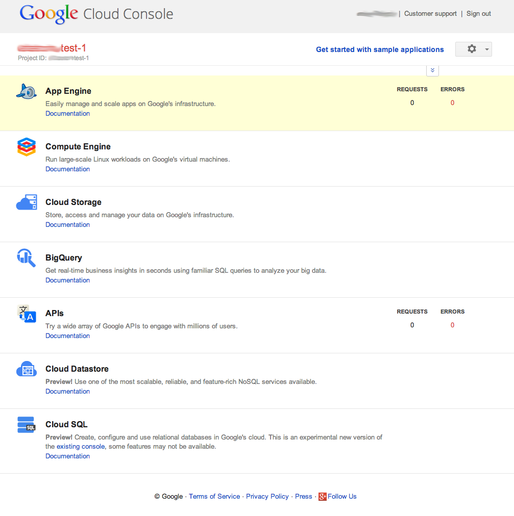The image size is (514, 516).
Task: Read the Terms of Service
Action: pos(214,496)
